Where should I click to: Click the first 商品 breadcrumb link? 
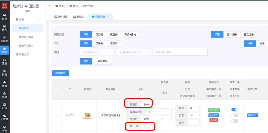point(59,6)
